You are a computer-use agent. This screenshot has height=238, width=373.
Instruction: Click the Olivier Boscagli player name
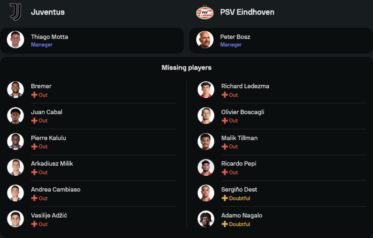242,112
